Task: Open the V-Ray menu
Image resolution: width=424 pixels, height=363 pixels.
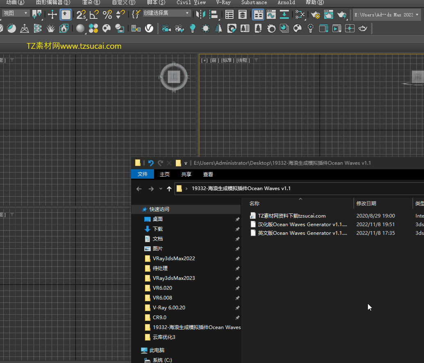Action: (x=223, y=2)
